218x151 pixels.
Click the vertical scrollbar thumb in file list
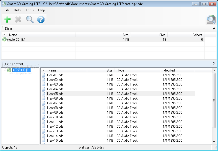tap(214, 100)
